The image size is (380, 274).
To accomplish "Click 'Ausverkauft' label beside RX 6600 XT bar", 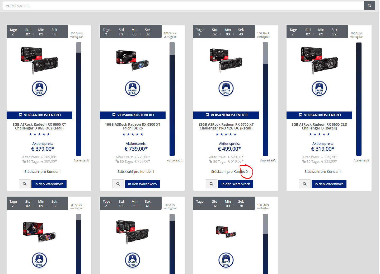I will [x=81, y=161].
